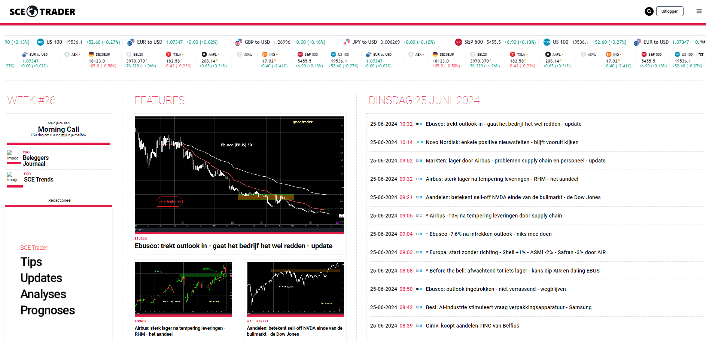The height and width of the screenshot is (341, 706).
Task: Click the 08:39 timestamp in news list
Action: (406, 326)
